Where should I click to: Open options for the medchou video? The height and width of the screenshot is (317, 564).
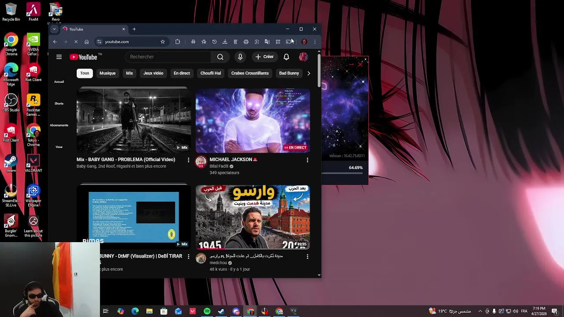pyautogui.click(x=308, y=256)
